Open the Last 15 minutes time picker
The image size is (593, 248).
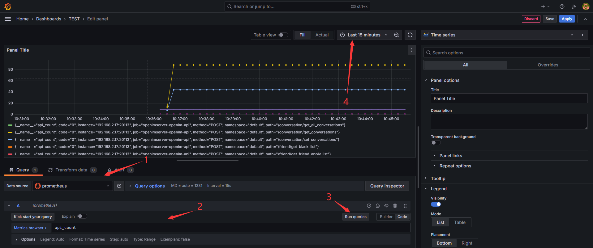coord(364,35)
